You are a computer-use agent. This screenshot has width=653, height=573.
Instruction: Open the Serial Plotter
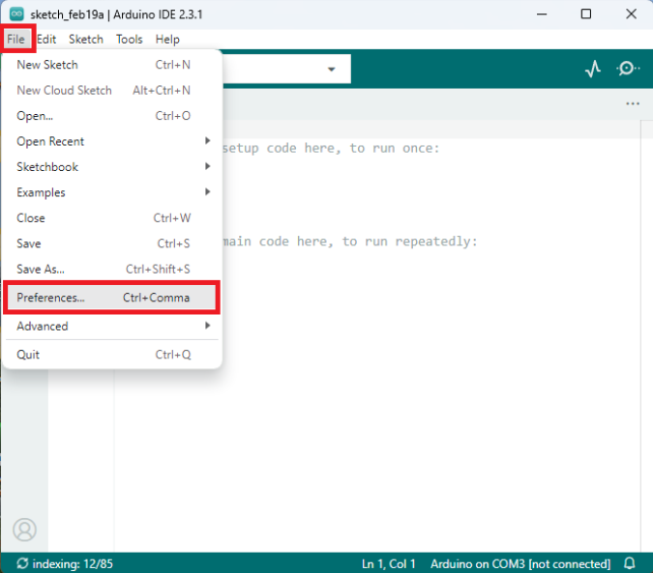click(593, 69)
